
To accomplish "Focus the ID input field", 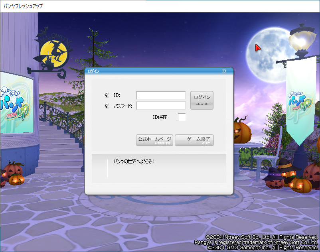I will coord(161,95).
